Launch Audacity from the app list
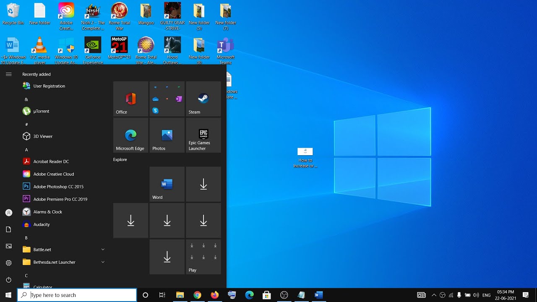Image resolution: width=537 pixels, height=302 pixels. tap(63, 224)
